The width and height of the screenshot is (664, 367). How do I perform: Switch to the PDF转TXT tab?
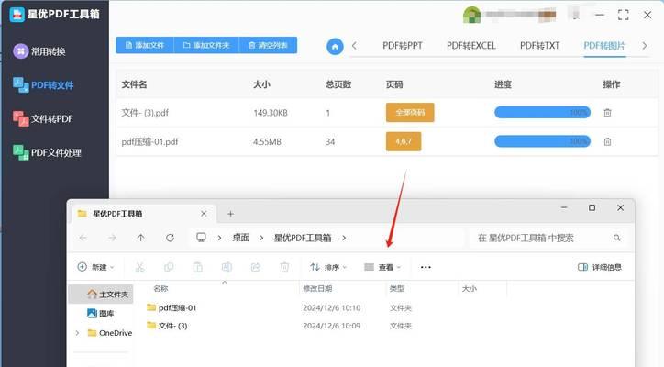tap(539, 45)
